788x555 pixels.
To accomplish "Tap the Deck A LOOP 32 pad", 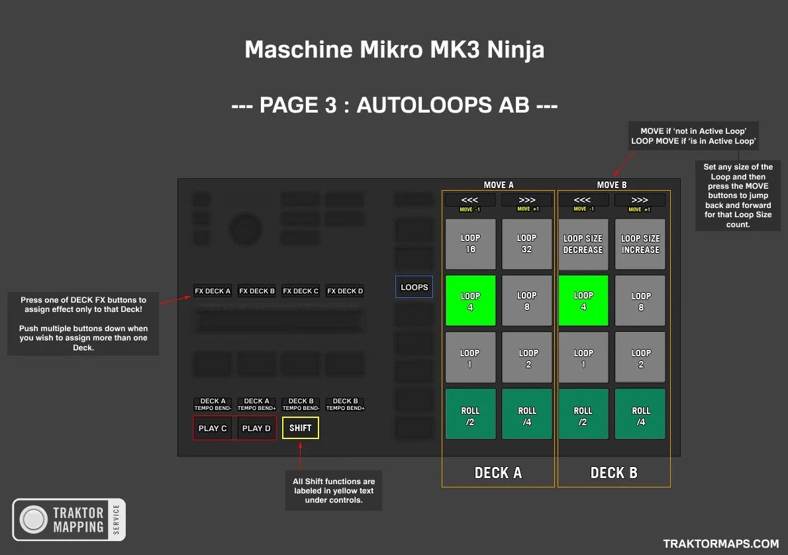I will [x=526, y=244].
